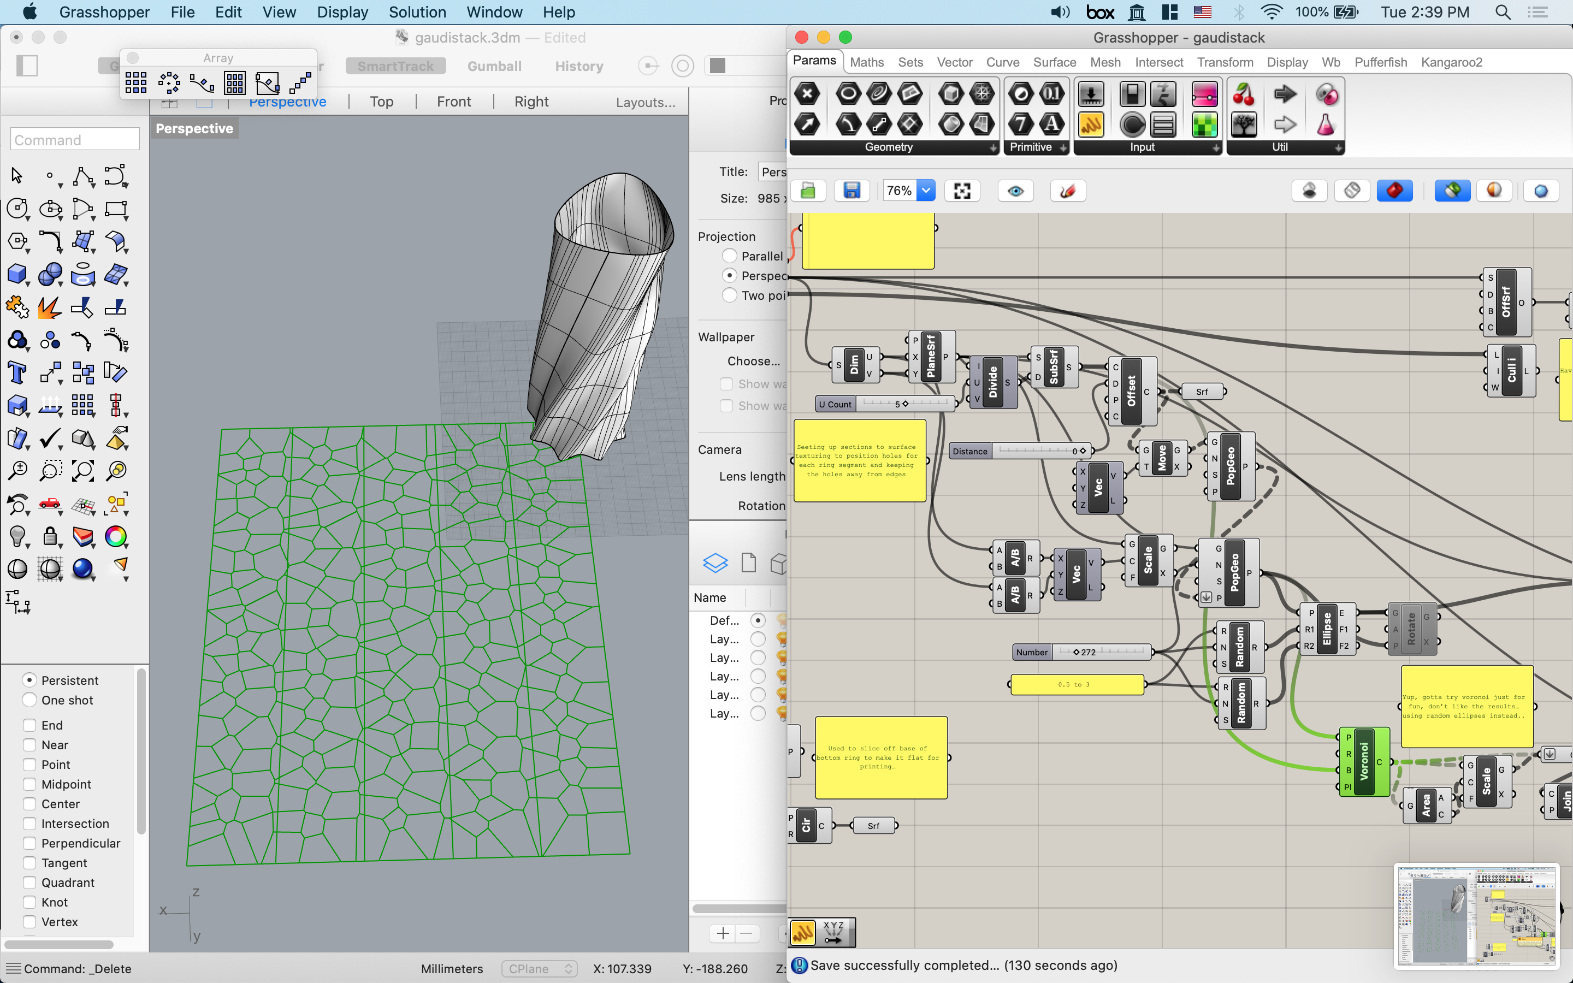Enable the Center object snap checkbox
The image size is (1573, 983).
click(29, 803)
